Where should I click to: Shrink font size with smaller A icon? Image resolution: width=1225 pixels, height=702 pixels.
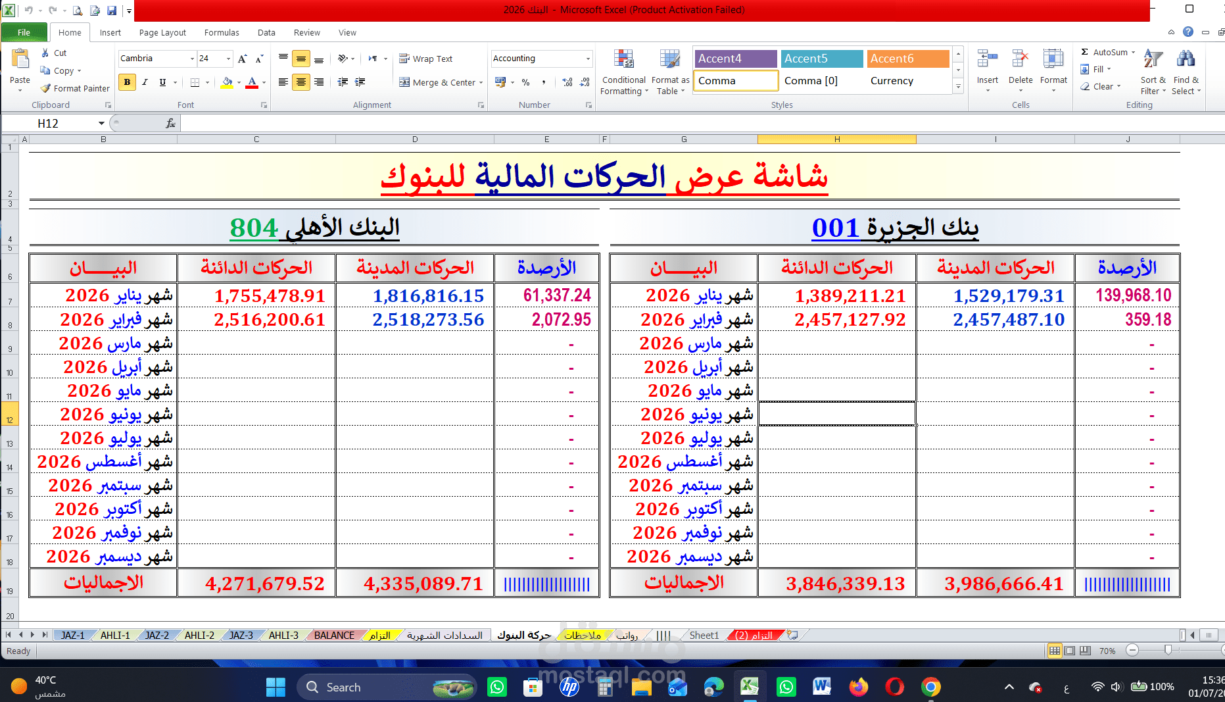pos(259,59)
